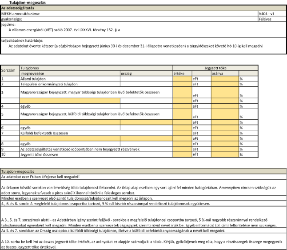Select érték cell in row 9 nem bejegyzett részvények

[181, 149]
